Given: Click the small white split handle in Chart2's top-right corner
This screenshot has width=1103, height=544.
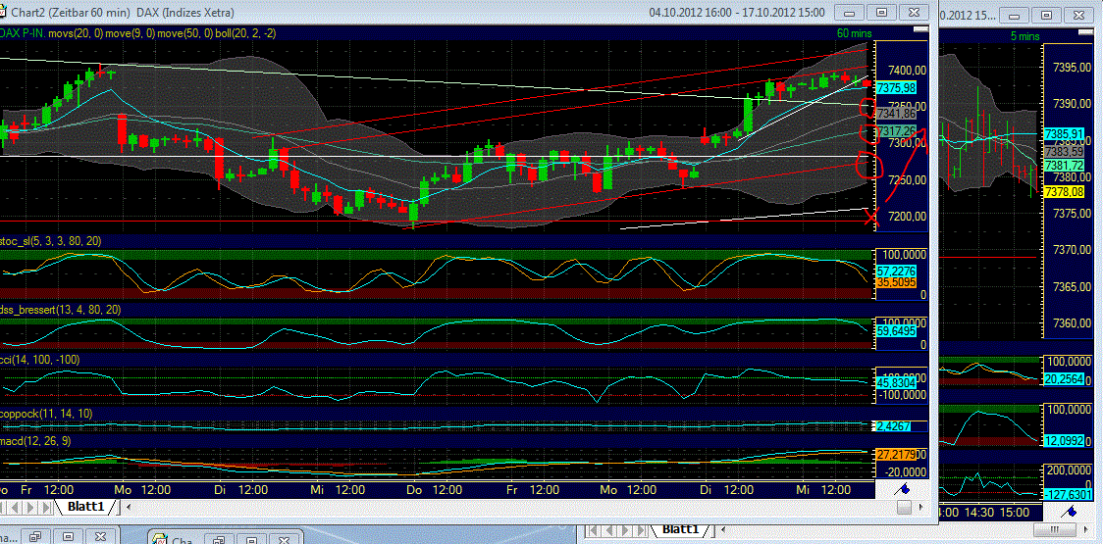Looking at the screenshot, I should click(920, 30).
